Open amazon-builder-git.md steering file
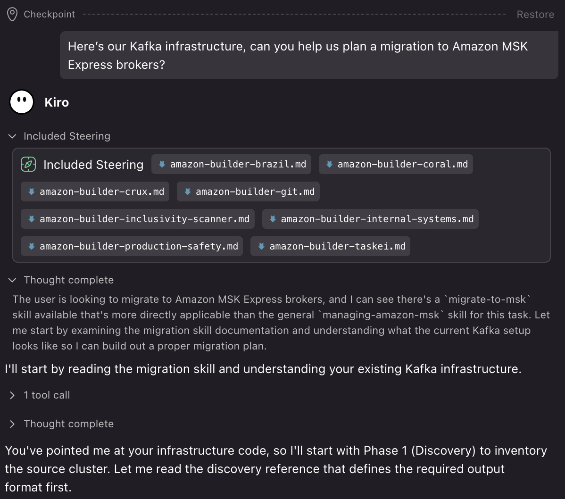This screenshot has height=499, width=565. coord(248,191)
